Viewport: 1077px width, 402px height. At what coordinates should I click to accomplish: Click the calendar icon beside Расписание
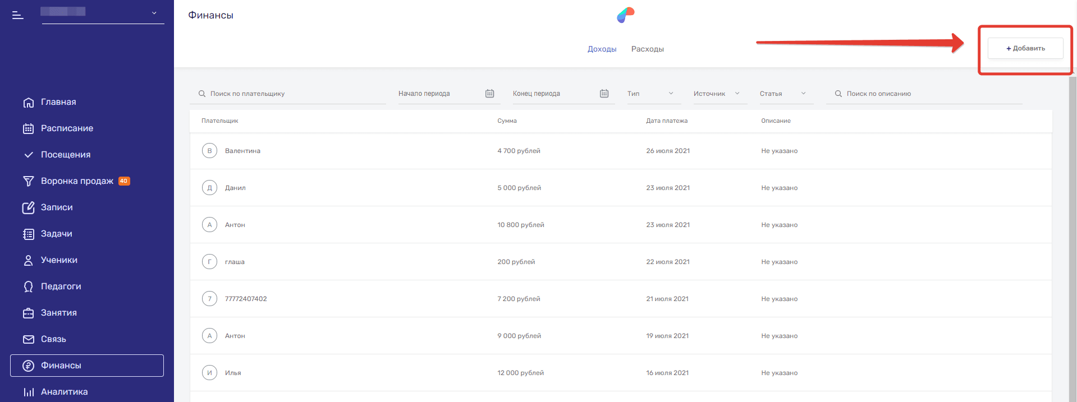(29, 128)
